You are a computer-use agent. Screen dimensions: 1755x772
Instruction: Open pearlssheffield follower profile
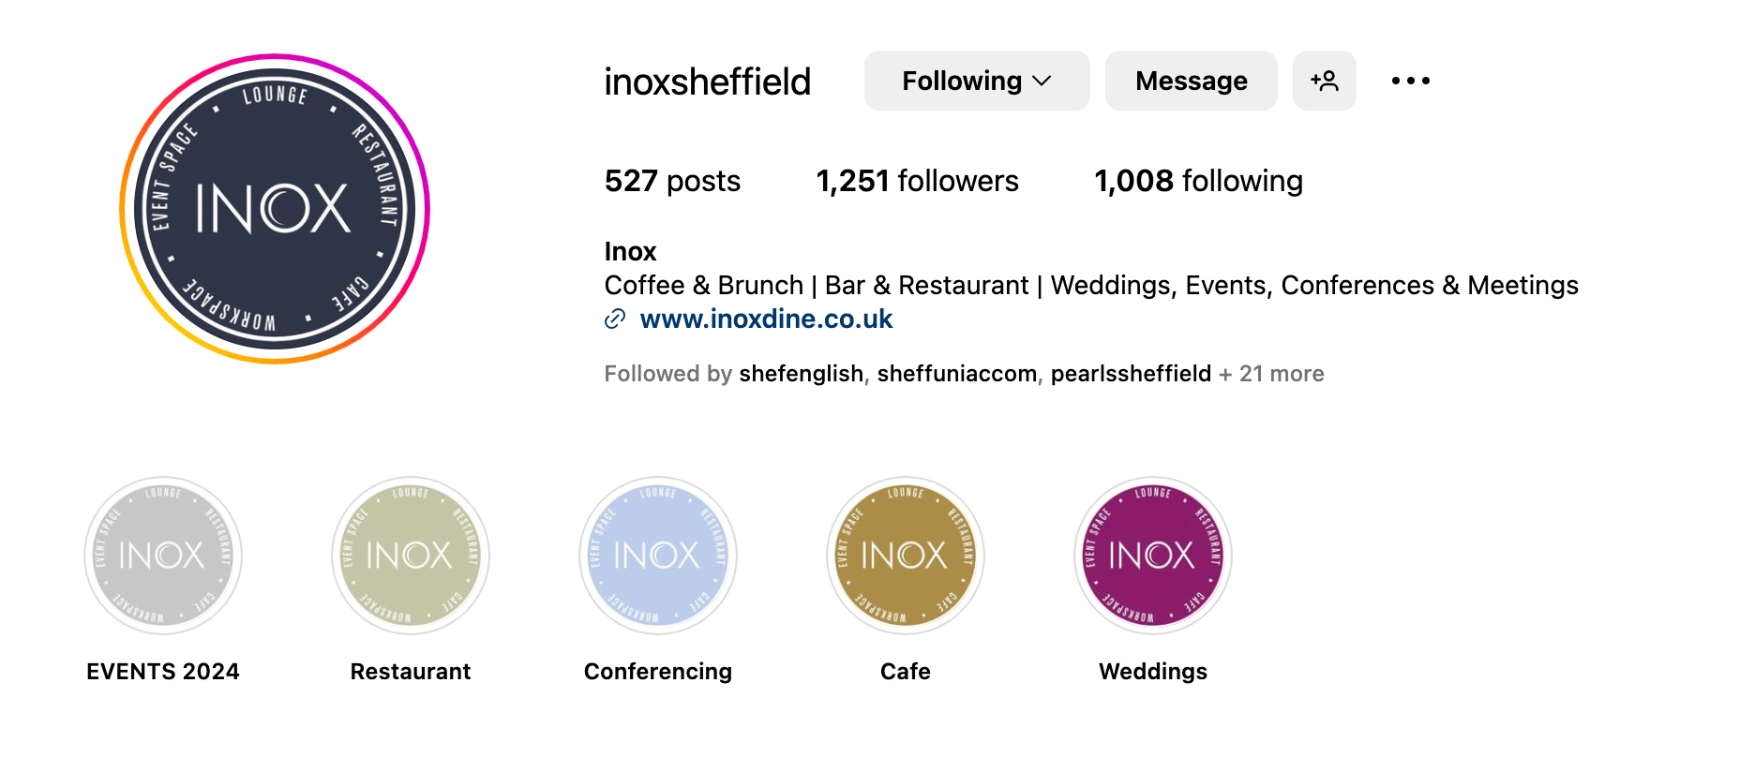[1131, 374]
